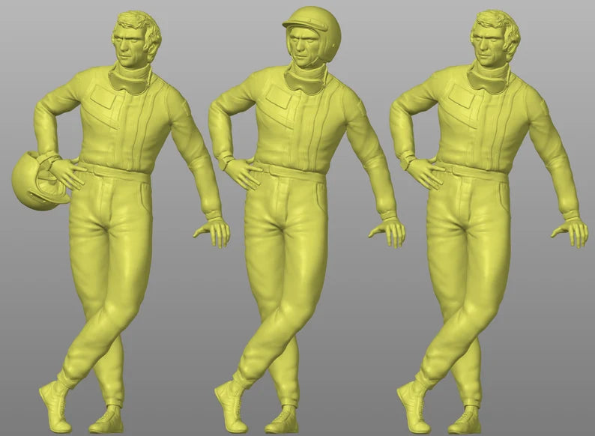Select the middle figure's hand on hip

coord(243,173)
